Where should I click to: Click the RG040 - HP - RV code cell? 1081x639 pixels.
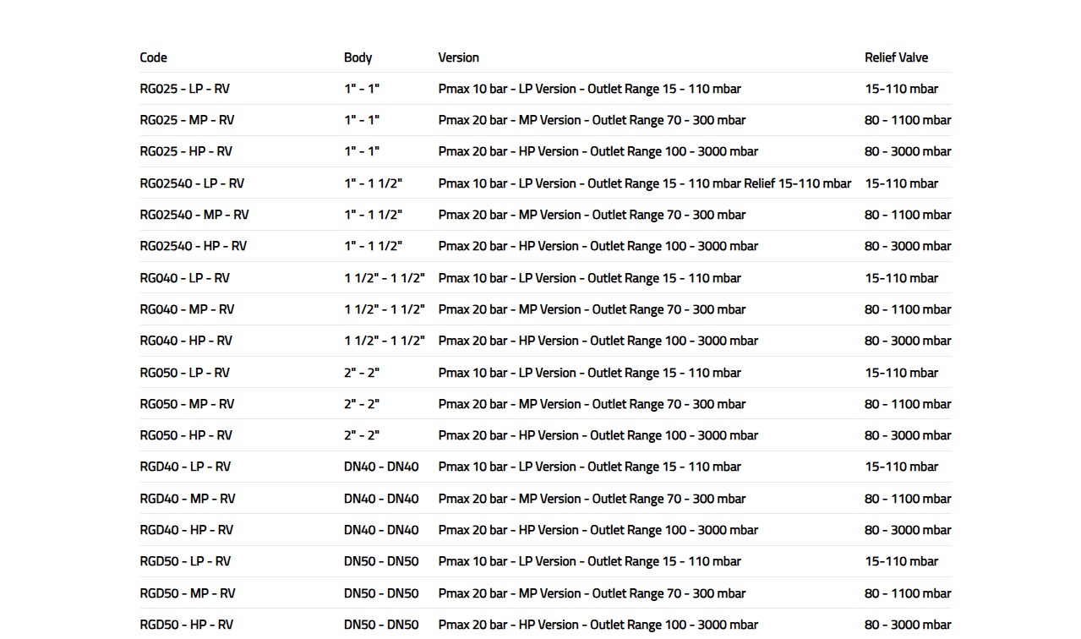186,341
